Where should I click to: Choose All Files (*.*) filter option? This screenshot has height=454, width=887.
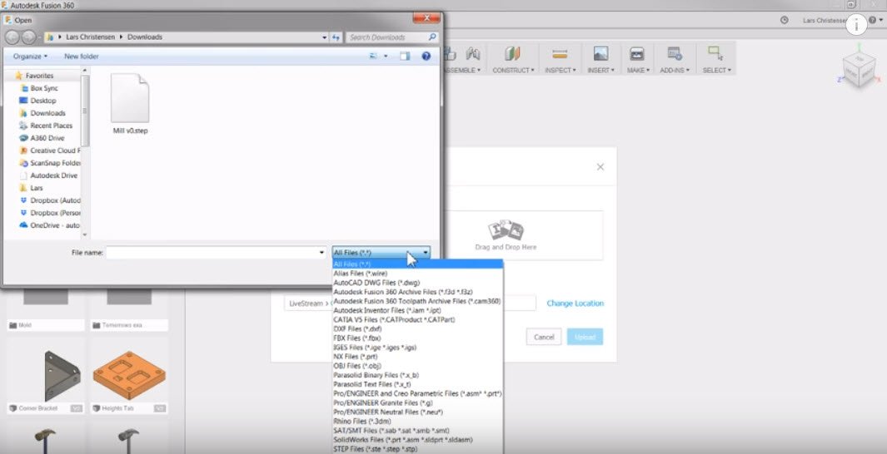[417, 264]
